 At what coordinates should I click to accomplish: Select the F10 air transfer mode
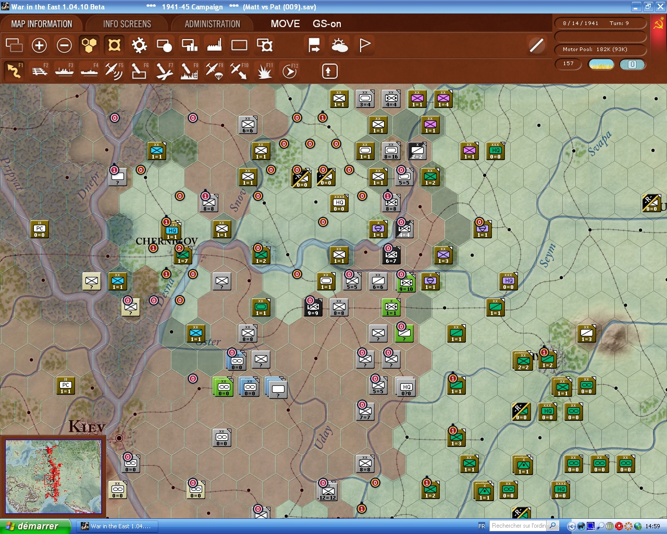click(239, 71)
